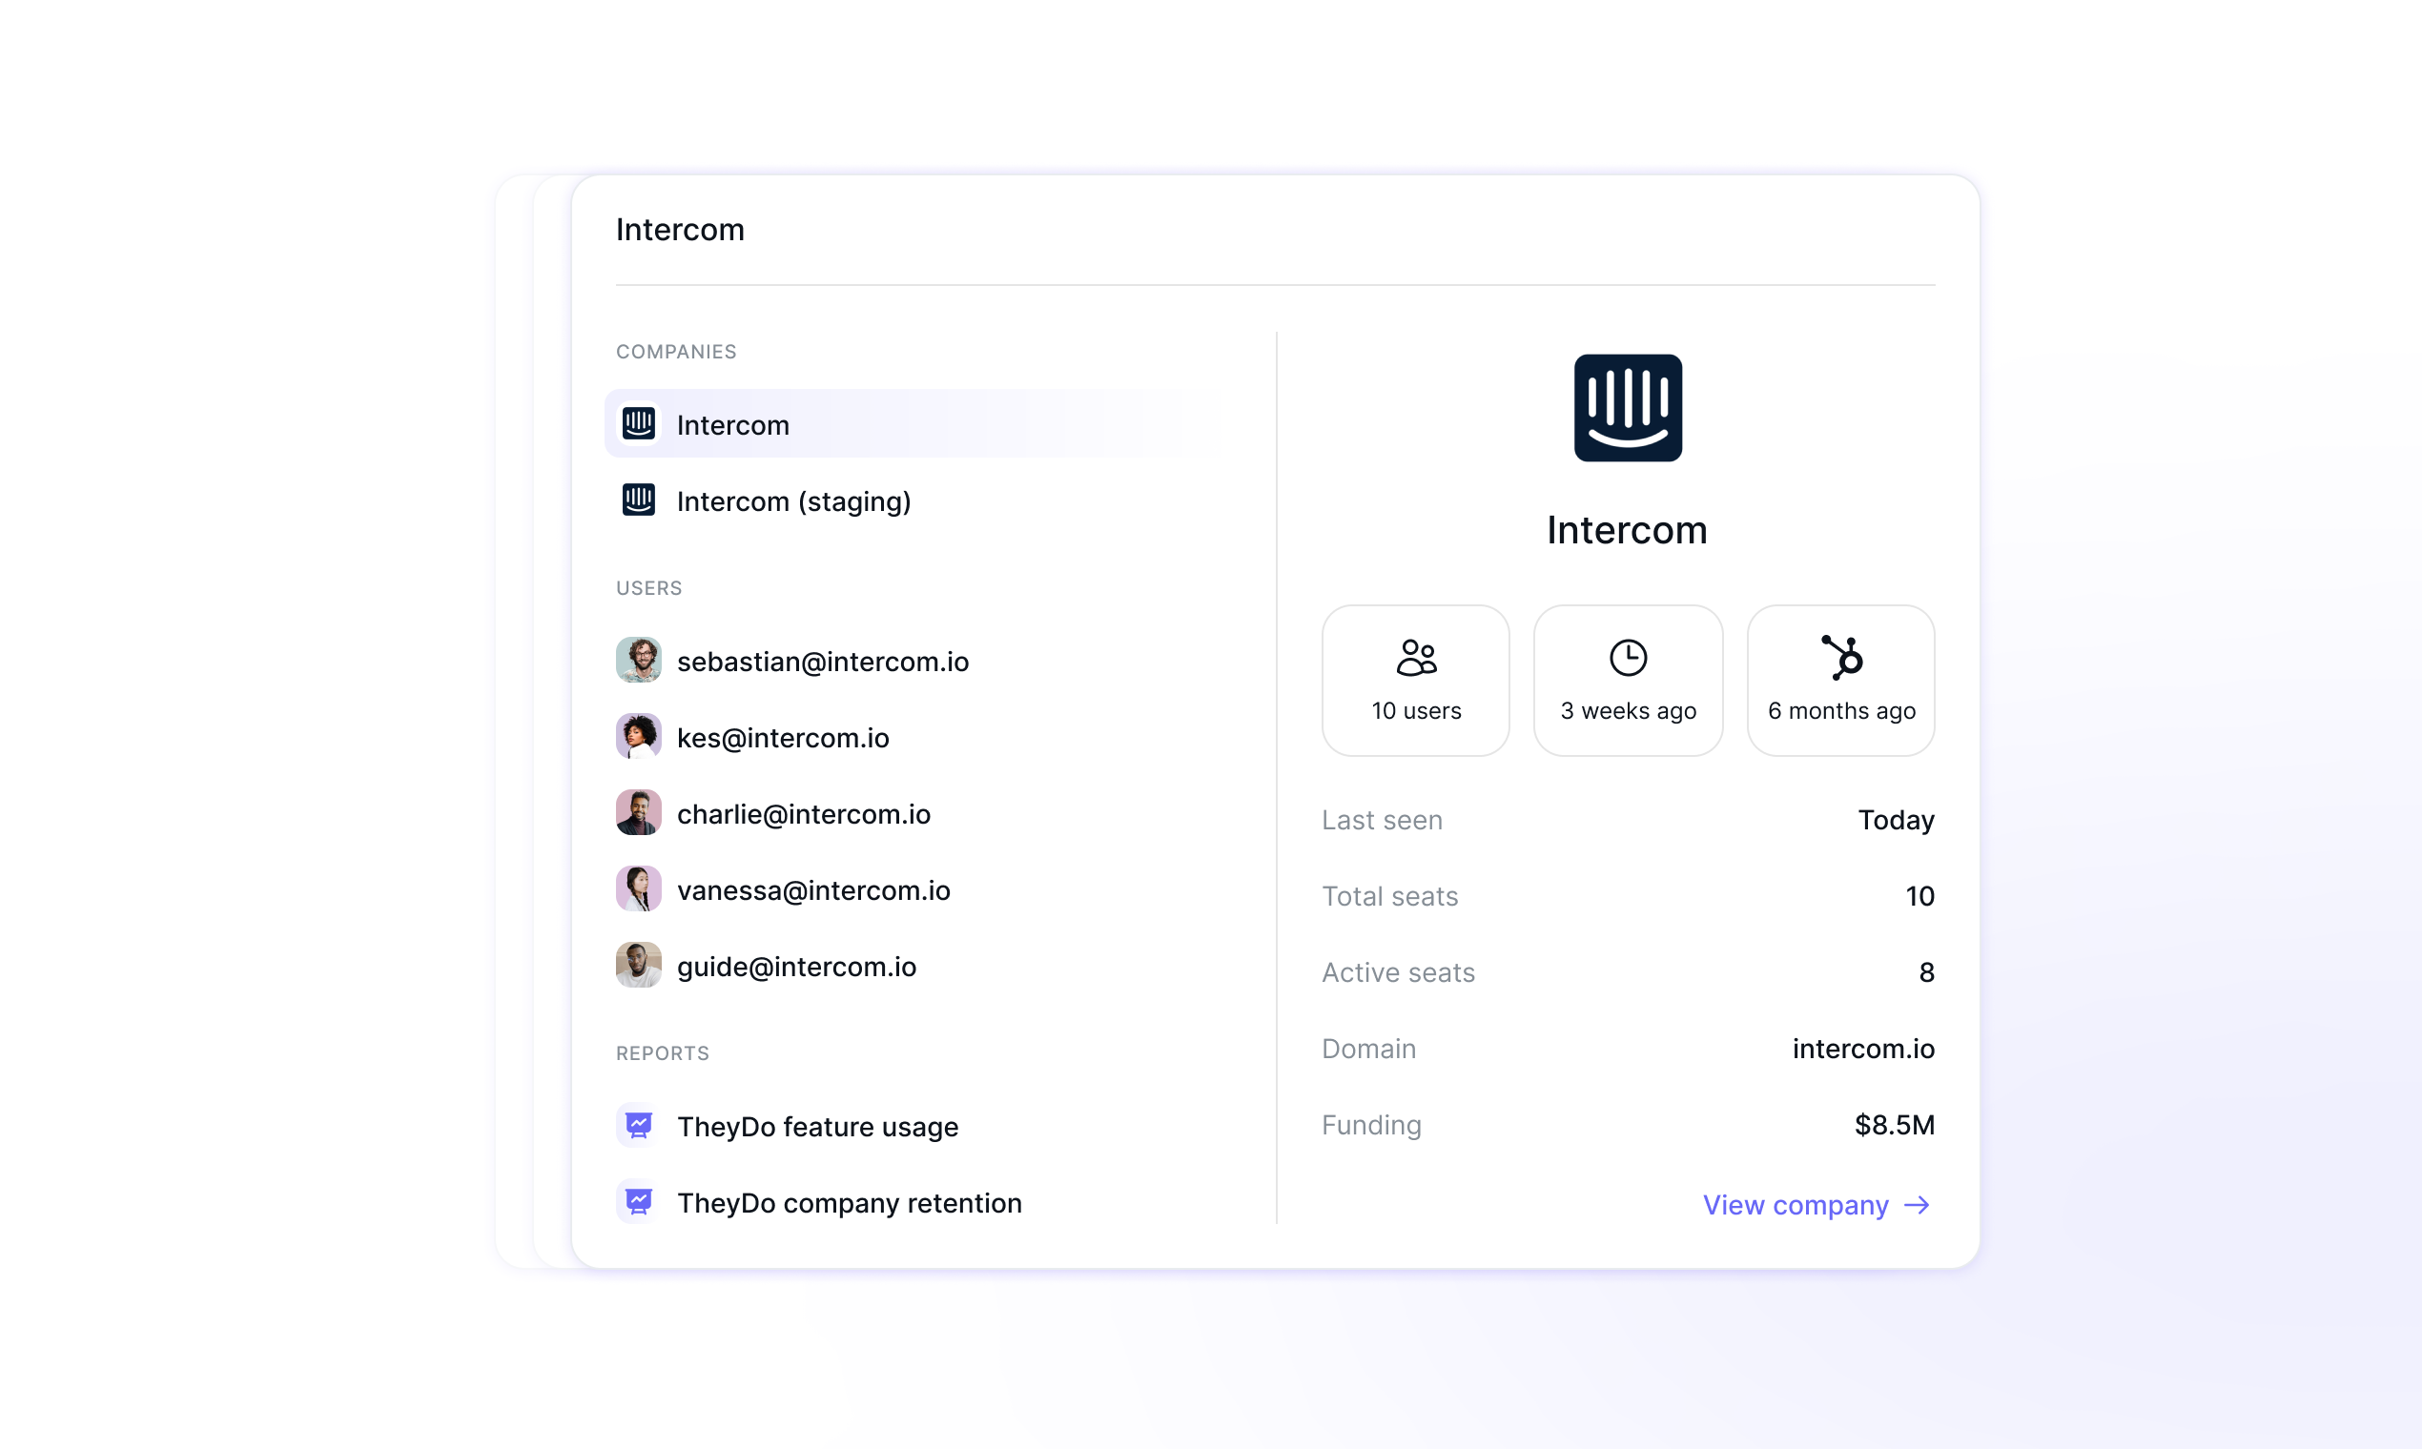2422x1449 pixels.
Task: Click charlie@intercom.io avatar
Action: (639, 812)
